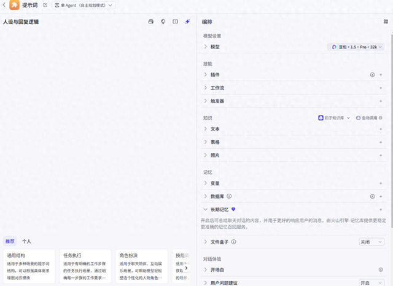The image size is (393, 286).
Task: Select the 角色扮演 template card
Action: [142, 266]
